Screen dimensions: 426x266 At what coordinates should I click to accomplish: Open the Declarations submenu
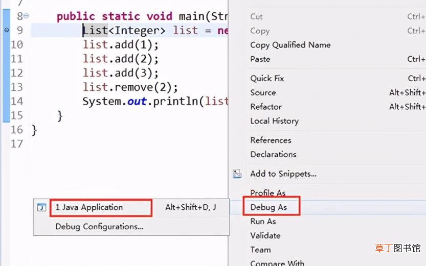pyautogui.click(x=273, y=154)
